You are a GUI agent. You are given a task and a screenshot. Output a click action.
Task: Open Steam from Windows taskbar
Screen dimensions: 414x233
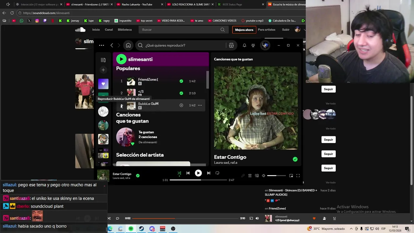142,229
